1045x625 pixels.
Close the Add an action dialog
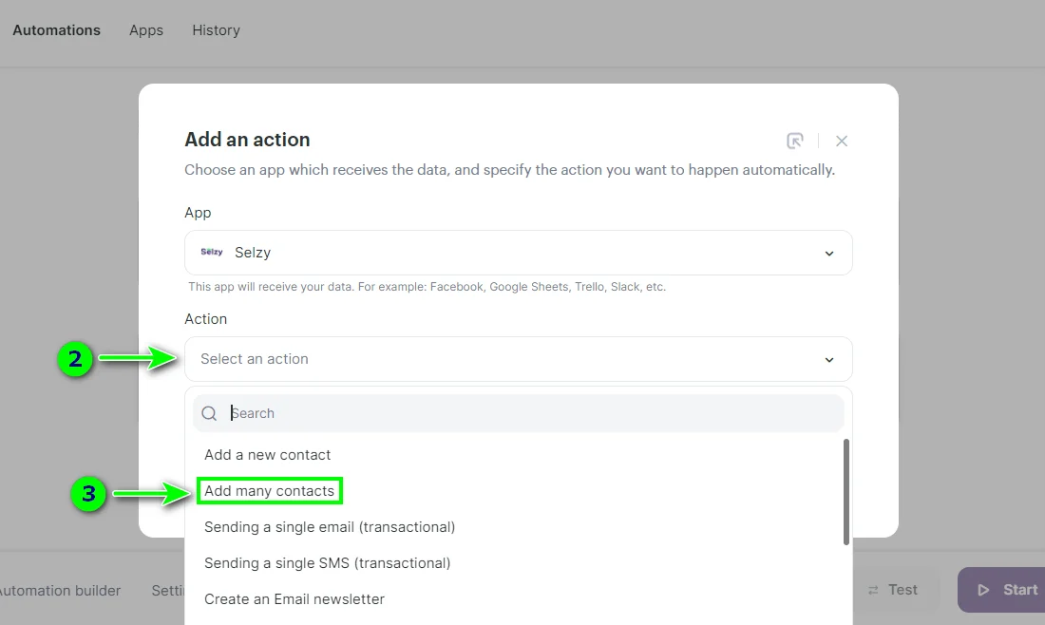point(842,140)
